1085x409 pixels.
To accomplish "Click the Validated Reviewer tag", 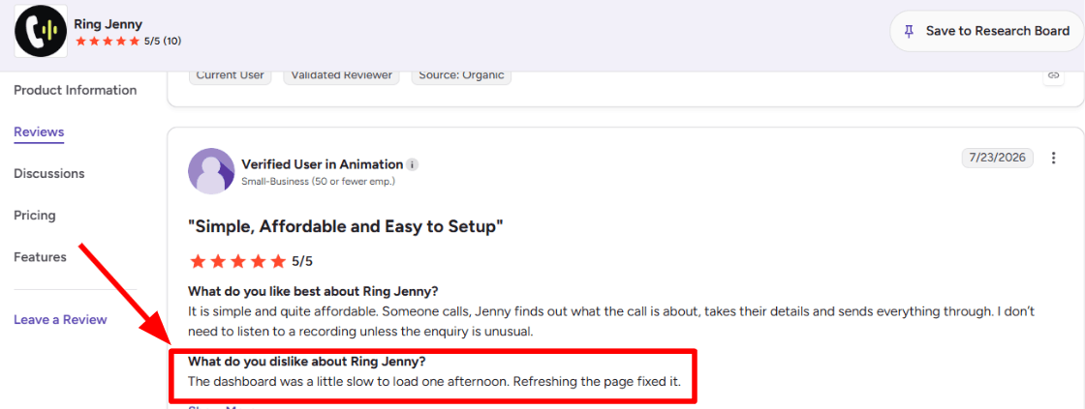I will tap(341, 75).
